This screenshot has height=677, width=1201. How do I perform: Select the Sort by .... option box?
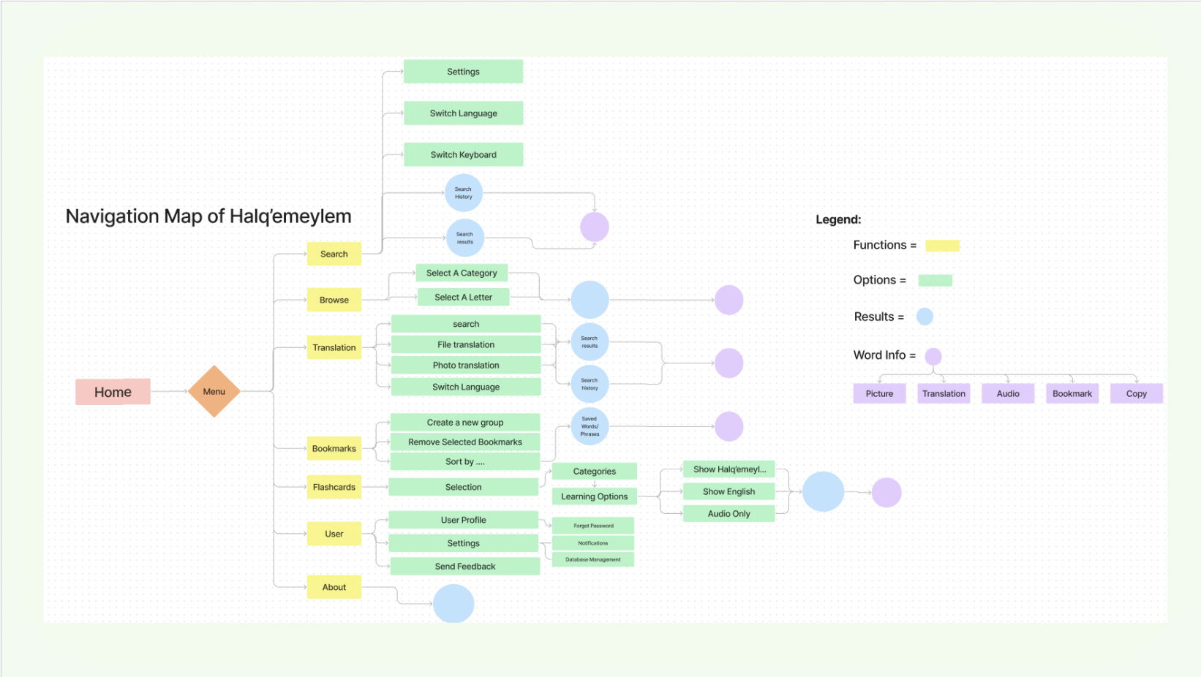465,461
